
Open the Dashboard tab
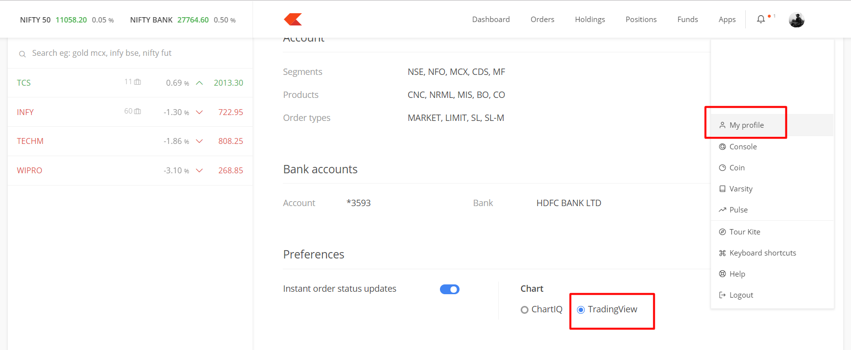491,19
